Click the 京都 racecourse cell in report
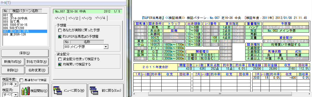The height and width of the screenshot is (97, 312). tap(141, 52)
